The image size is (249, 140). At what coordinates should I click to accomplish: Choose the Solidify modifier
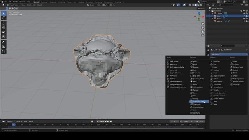(x=194, y=99)
